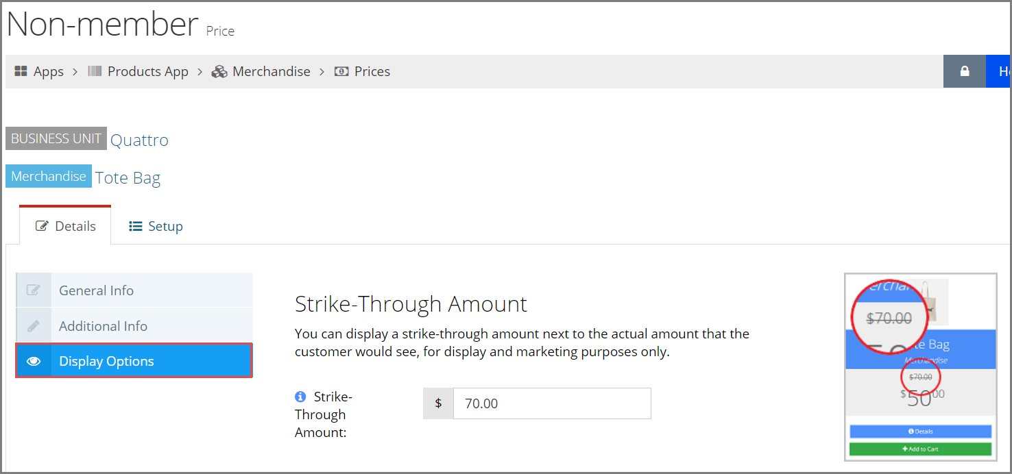Click the strike-through preview thumbnail
1012x474 pixels.
click(x=920, y=368)
